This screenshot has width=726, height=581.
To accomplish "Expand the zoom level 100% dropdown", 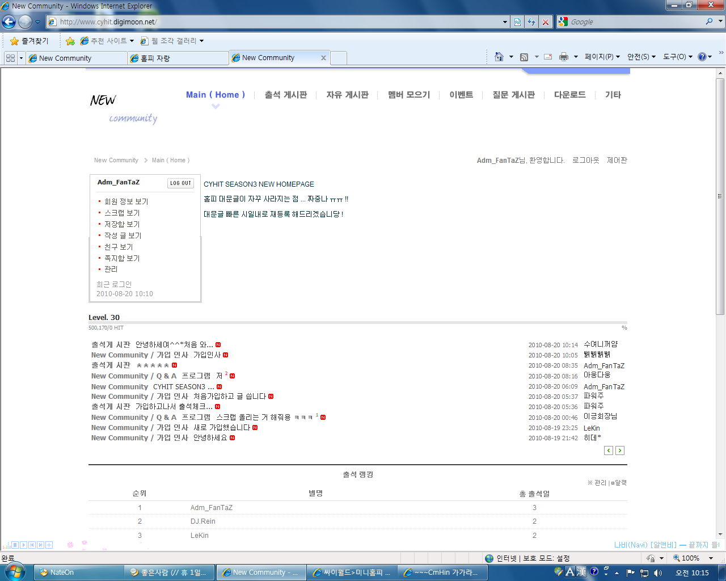I will tap(711, 558).
